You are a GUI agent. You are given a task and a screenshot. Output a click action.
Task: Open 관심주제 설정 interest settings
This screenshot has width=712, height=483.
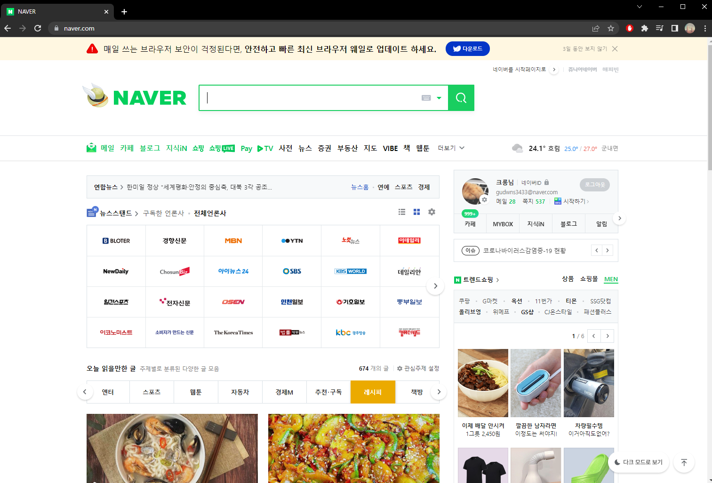[x=418, y=368]
